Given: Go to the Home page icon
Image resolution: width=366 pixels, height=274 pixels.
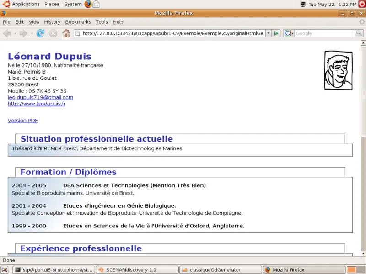Looking at the screenshot, I should (x=66, y=33).
